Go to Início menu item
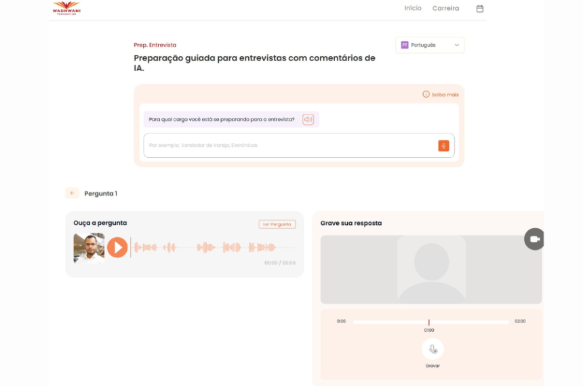 click(x=413, y=8)
